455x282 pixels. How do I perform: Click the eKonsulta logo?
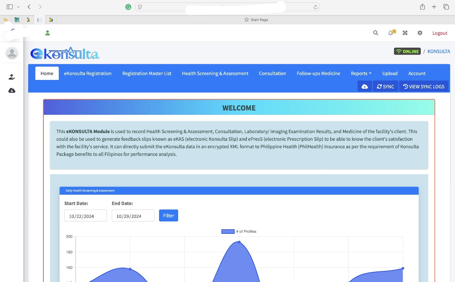tap(65, 53)
